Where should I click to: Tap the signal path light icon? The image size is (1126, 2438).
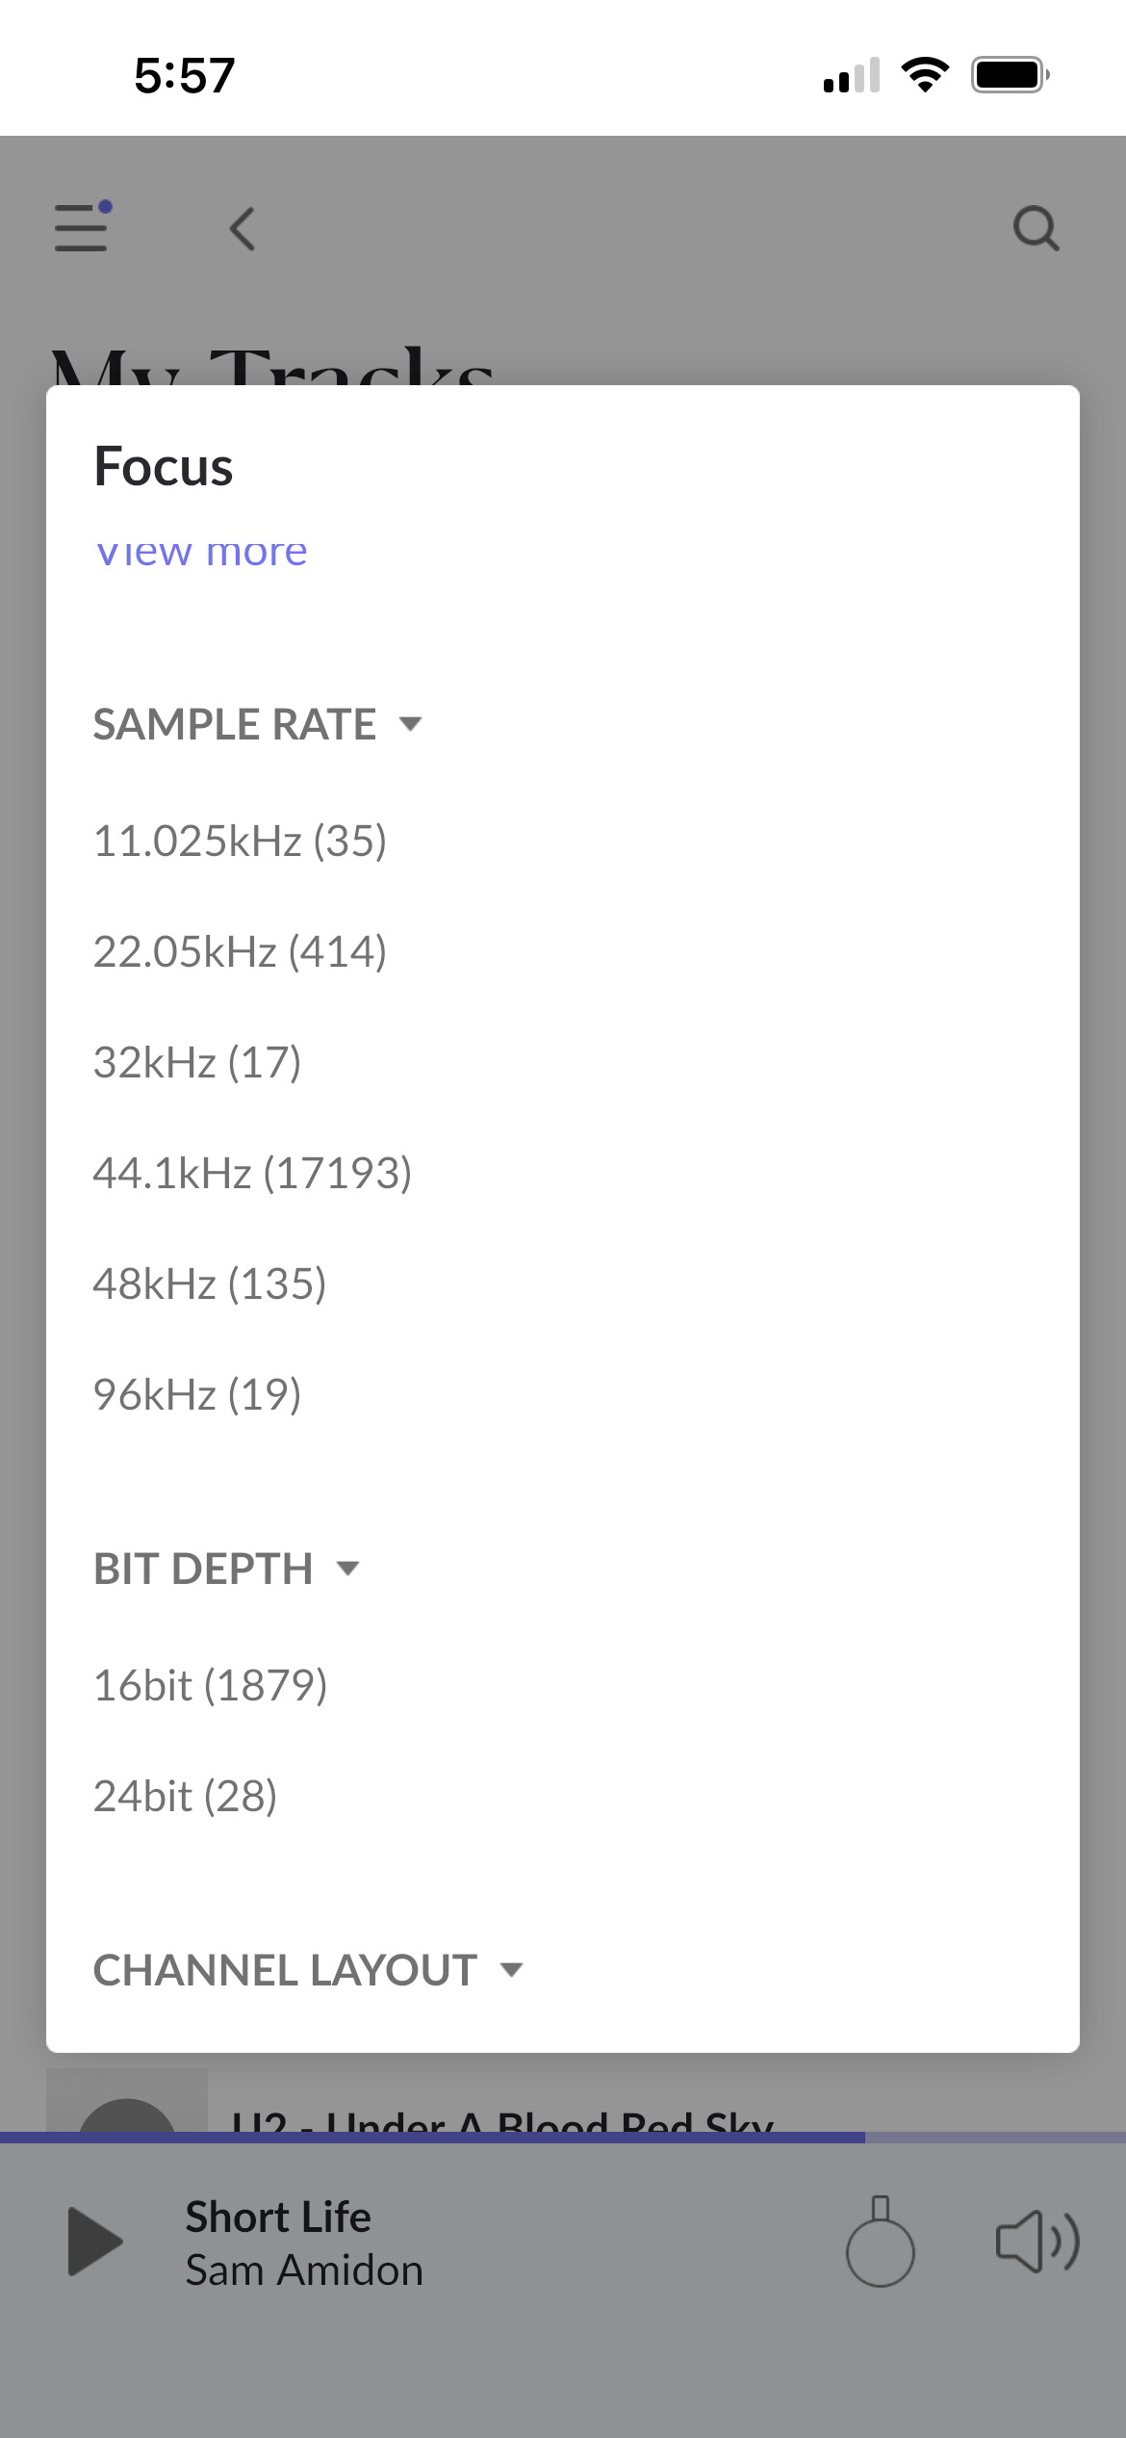point(880,2242)
